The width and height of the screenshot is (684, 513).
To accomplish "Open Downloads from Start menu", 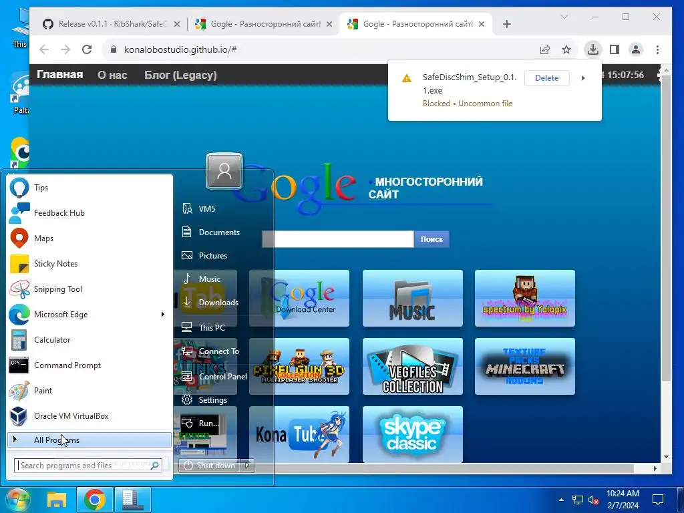I will point(211,303).
